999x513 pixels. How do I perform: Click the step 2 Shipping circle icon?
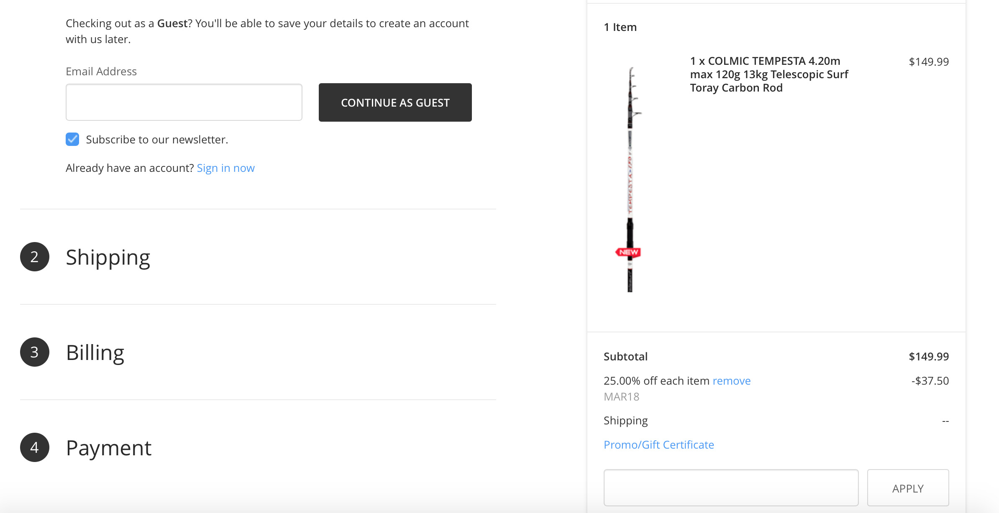[35, 257]
